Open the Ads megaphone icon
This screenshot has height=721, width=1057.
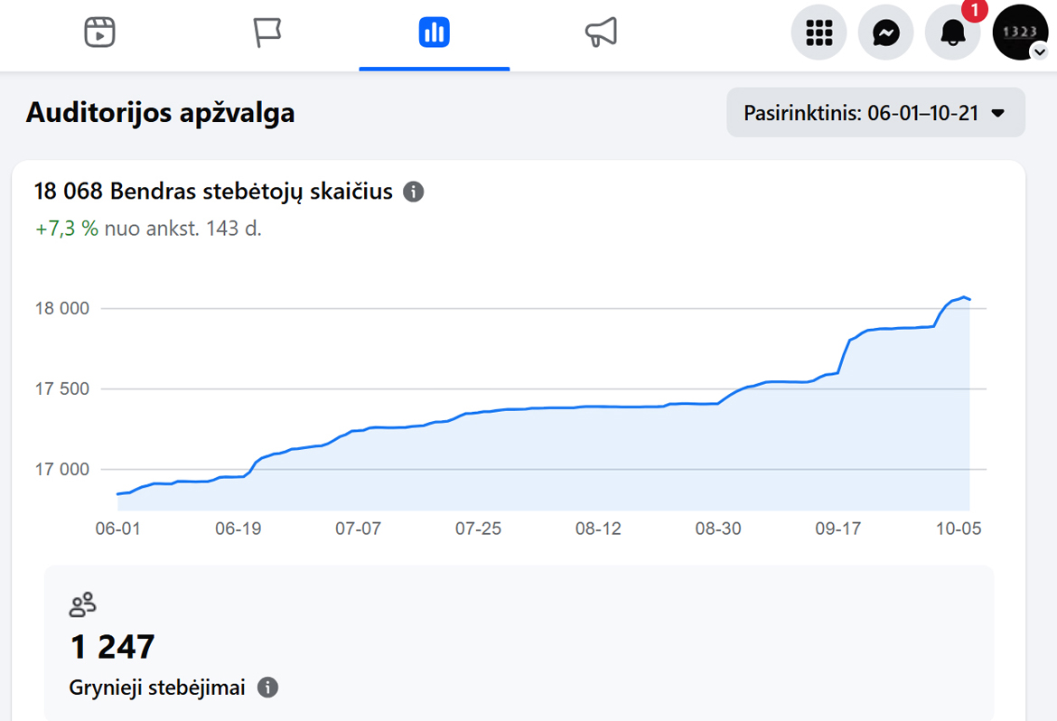(601, 33)
